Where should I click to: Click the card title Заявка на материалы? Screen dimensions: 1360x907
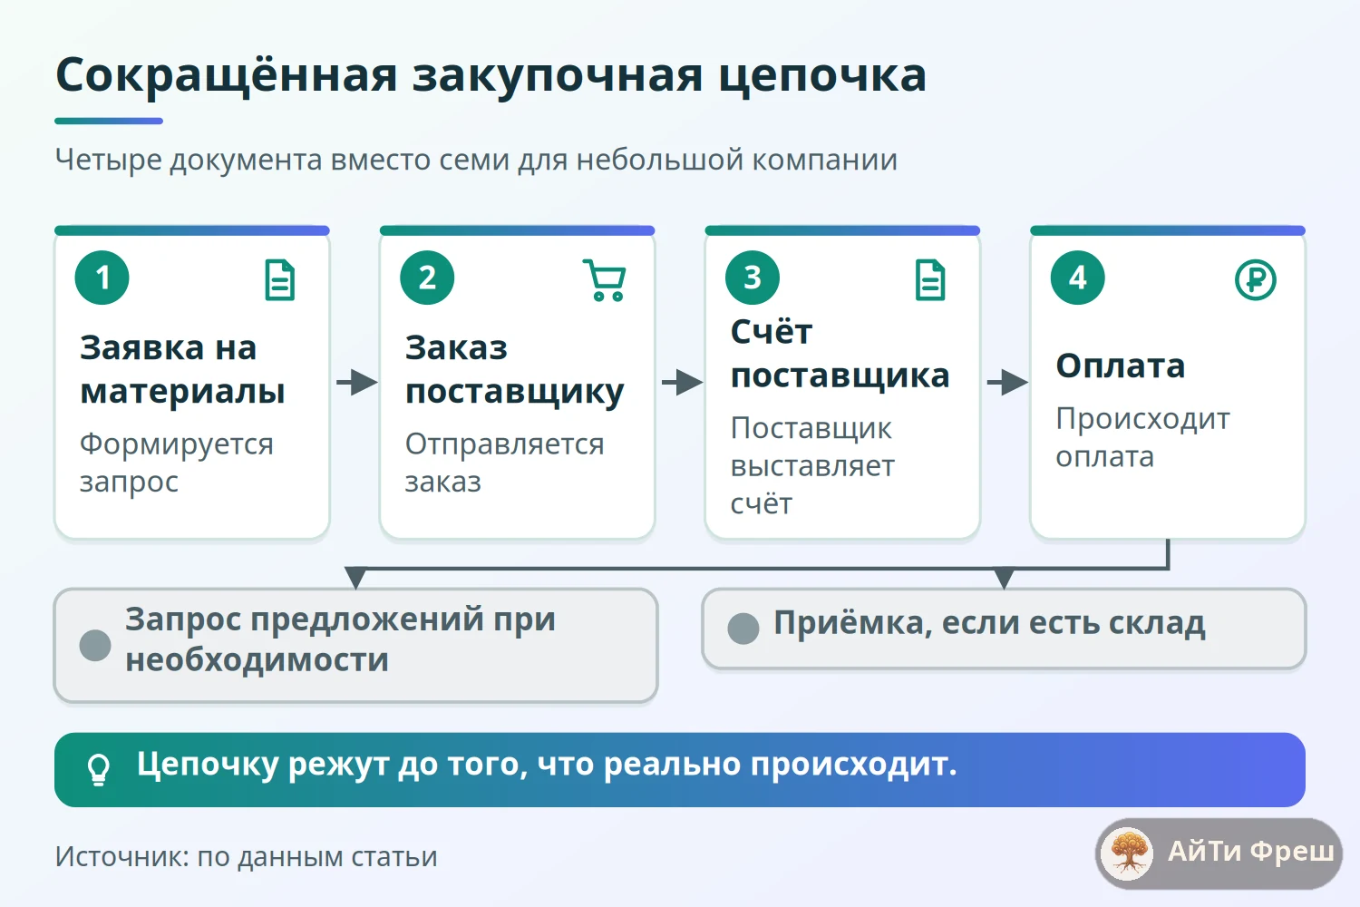[x=182, y=369]
